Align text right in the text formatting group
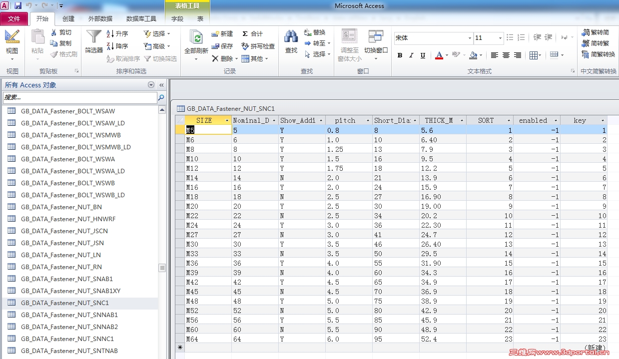619x359 pixels. [518, 55]
